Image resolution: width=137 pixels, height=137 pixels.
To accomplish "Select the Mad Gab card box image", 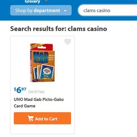I will click(42, 62).
